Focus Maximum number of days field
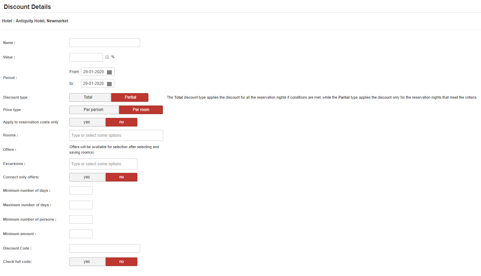This screenshot has height=276, width=481. point(81,205)
